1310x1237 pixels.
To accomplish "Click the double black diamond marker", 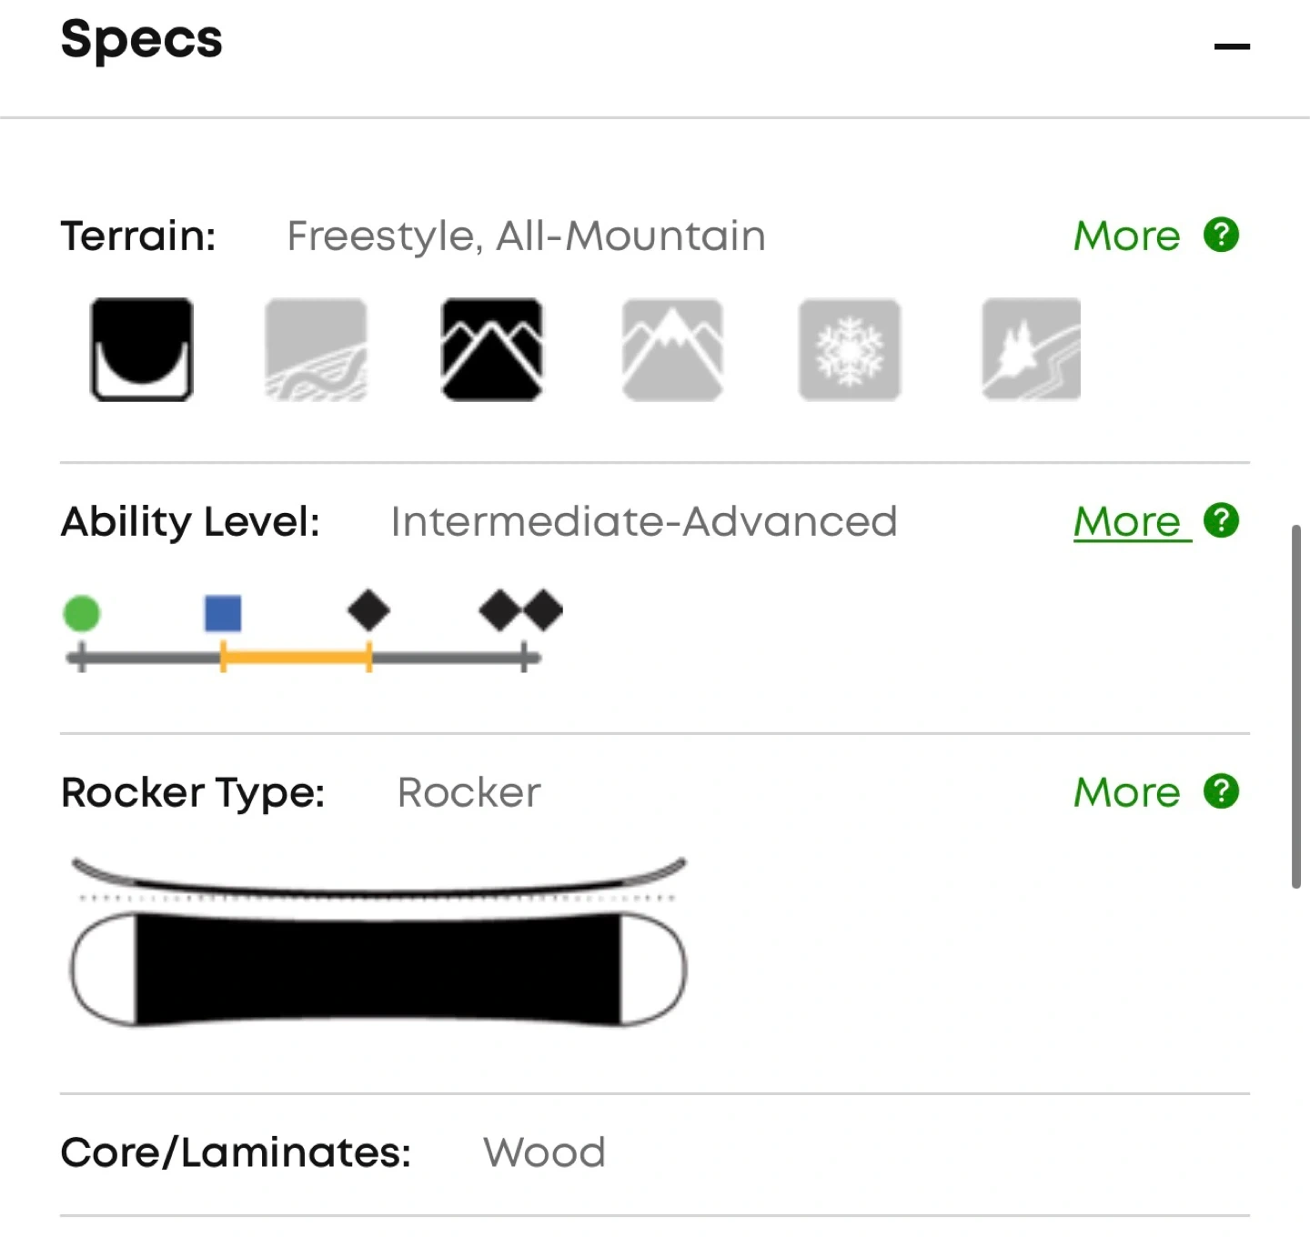I will point(521,610).
